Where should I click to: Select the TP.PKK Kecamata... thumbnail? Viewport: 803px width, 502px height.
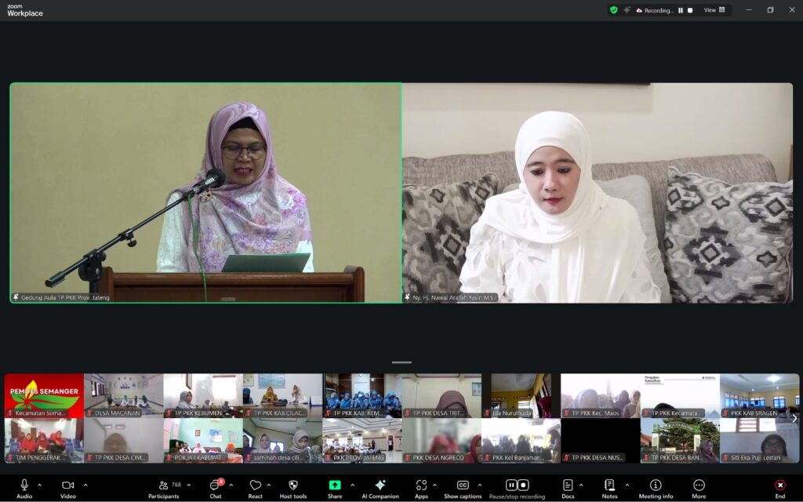click(x=680, y=395)
